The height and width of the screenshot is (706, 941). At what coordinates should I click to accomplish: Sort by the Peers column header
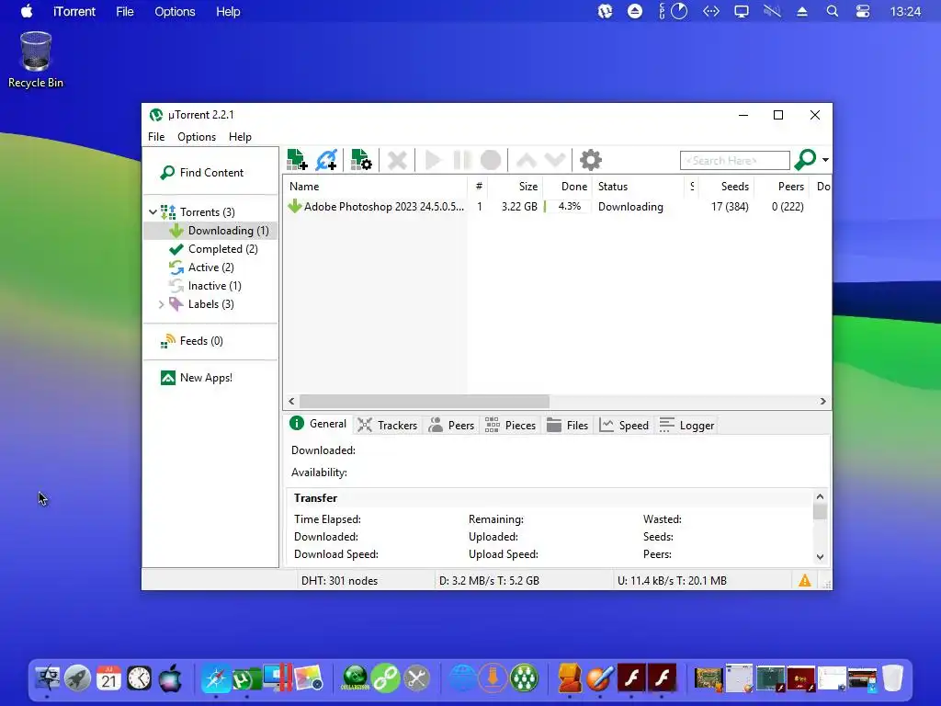(783, 187)
